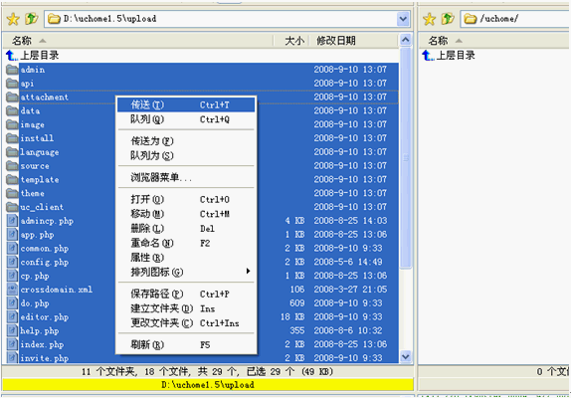Click the remote path field /uchome/
571x398 pixels.
click(x=515, y=19)
